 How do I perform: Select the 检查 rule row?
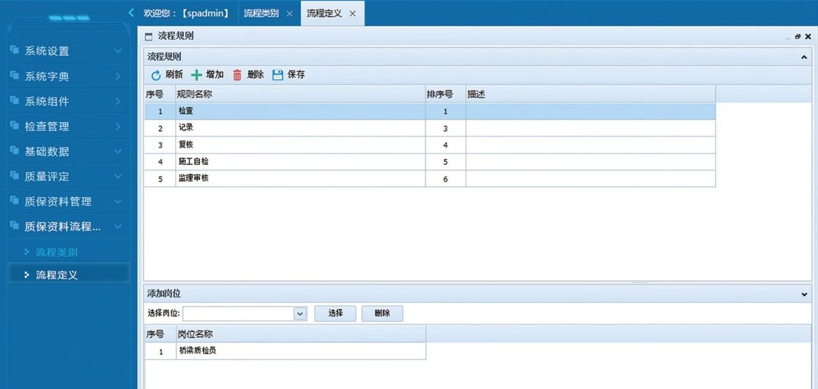(x=429, y=111)
